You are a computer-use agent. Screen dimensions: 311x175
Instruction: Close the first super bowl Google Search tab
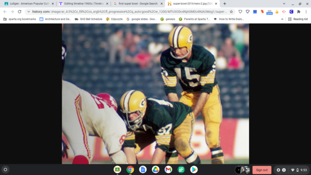(x=161, y=3)
